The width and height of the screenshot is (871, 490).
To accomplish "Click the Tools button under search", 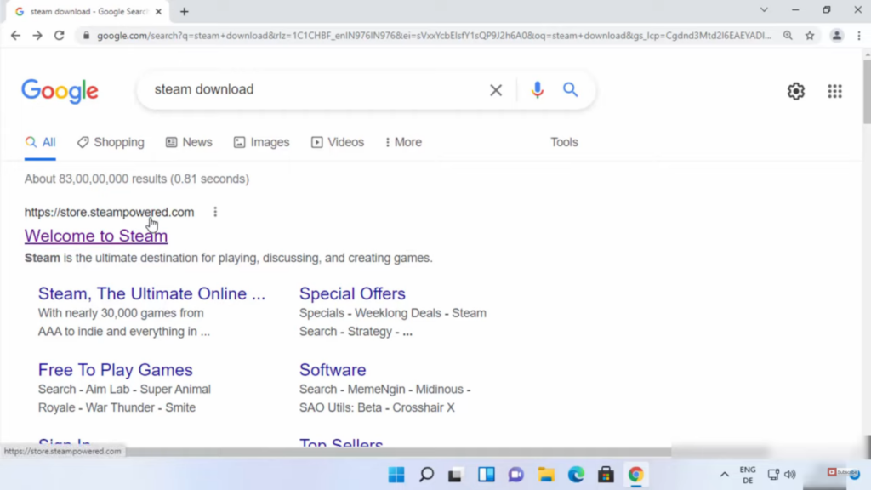I will [x=564, y=142].
